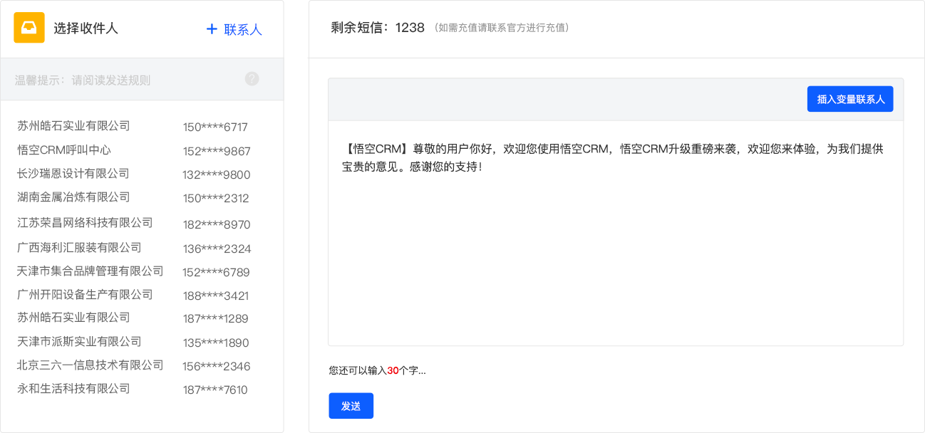
Task: Pick 广西海利汇服装有限公司 as recipient
Action: (x=79, y=248)
